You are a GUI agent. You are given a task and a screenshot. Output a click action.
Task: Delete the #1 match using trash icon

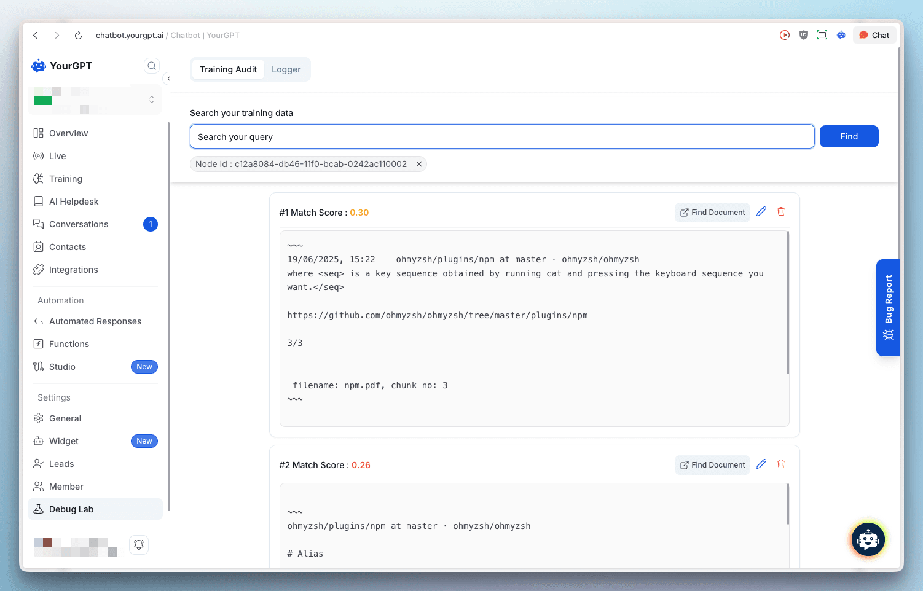pyautogui.click(x=781, y=211)
